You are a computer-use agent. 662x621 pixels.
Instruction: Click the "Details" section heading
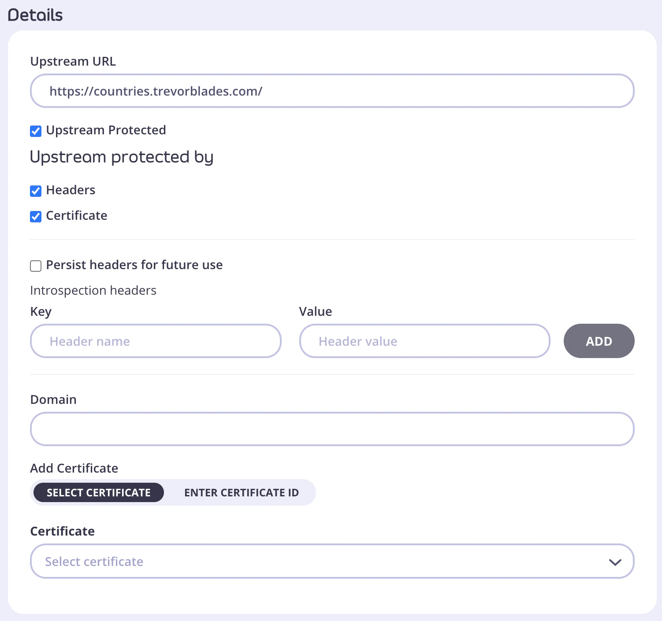pos(35,15)
